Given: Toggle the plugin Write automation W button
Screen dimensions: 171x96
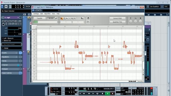Looking at the screenshot, I should (x=40, y=10).
